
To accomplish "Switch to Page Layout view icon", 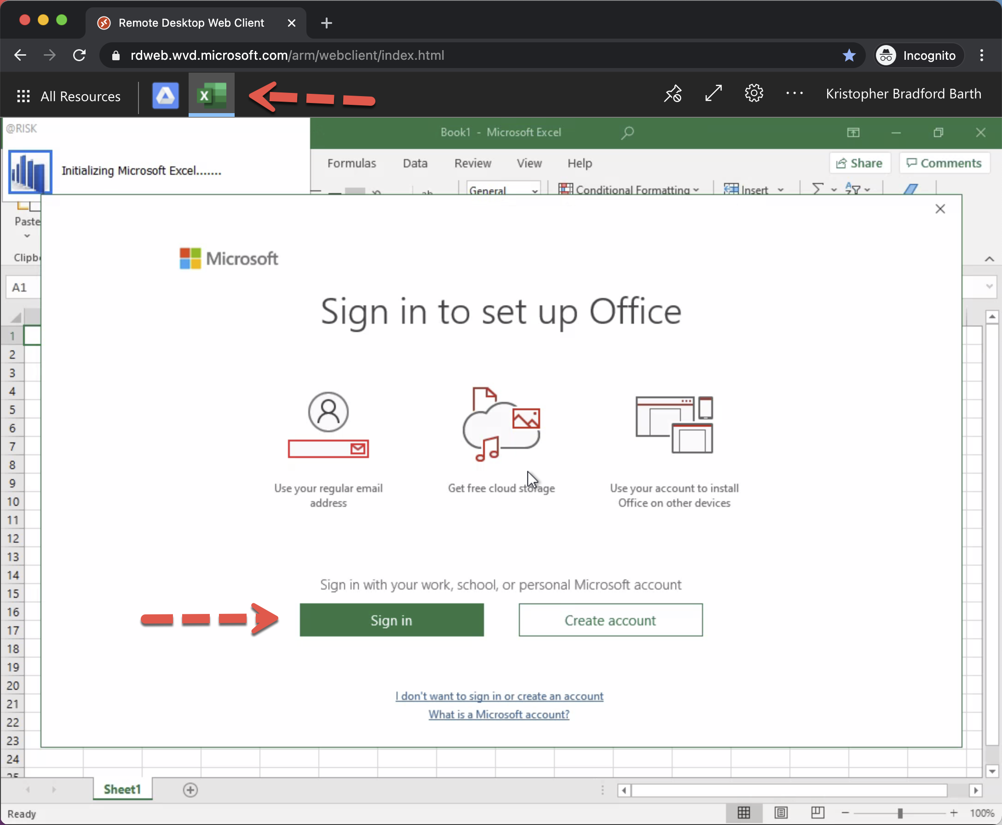I will (x=781, y=813).
